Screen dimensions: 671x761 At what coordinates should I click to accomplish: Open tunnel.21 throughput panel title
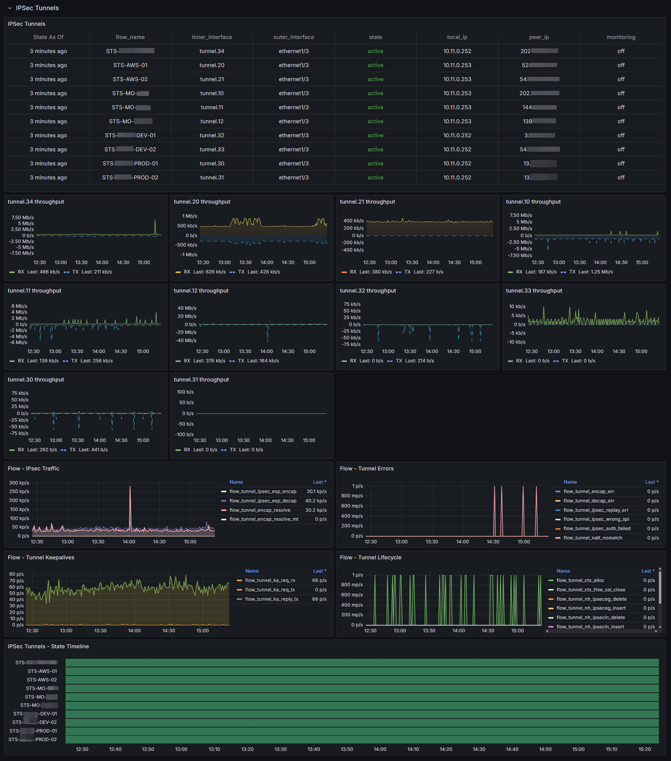click(x=367, y=202)
